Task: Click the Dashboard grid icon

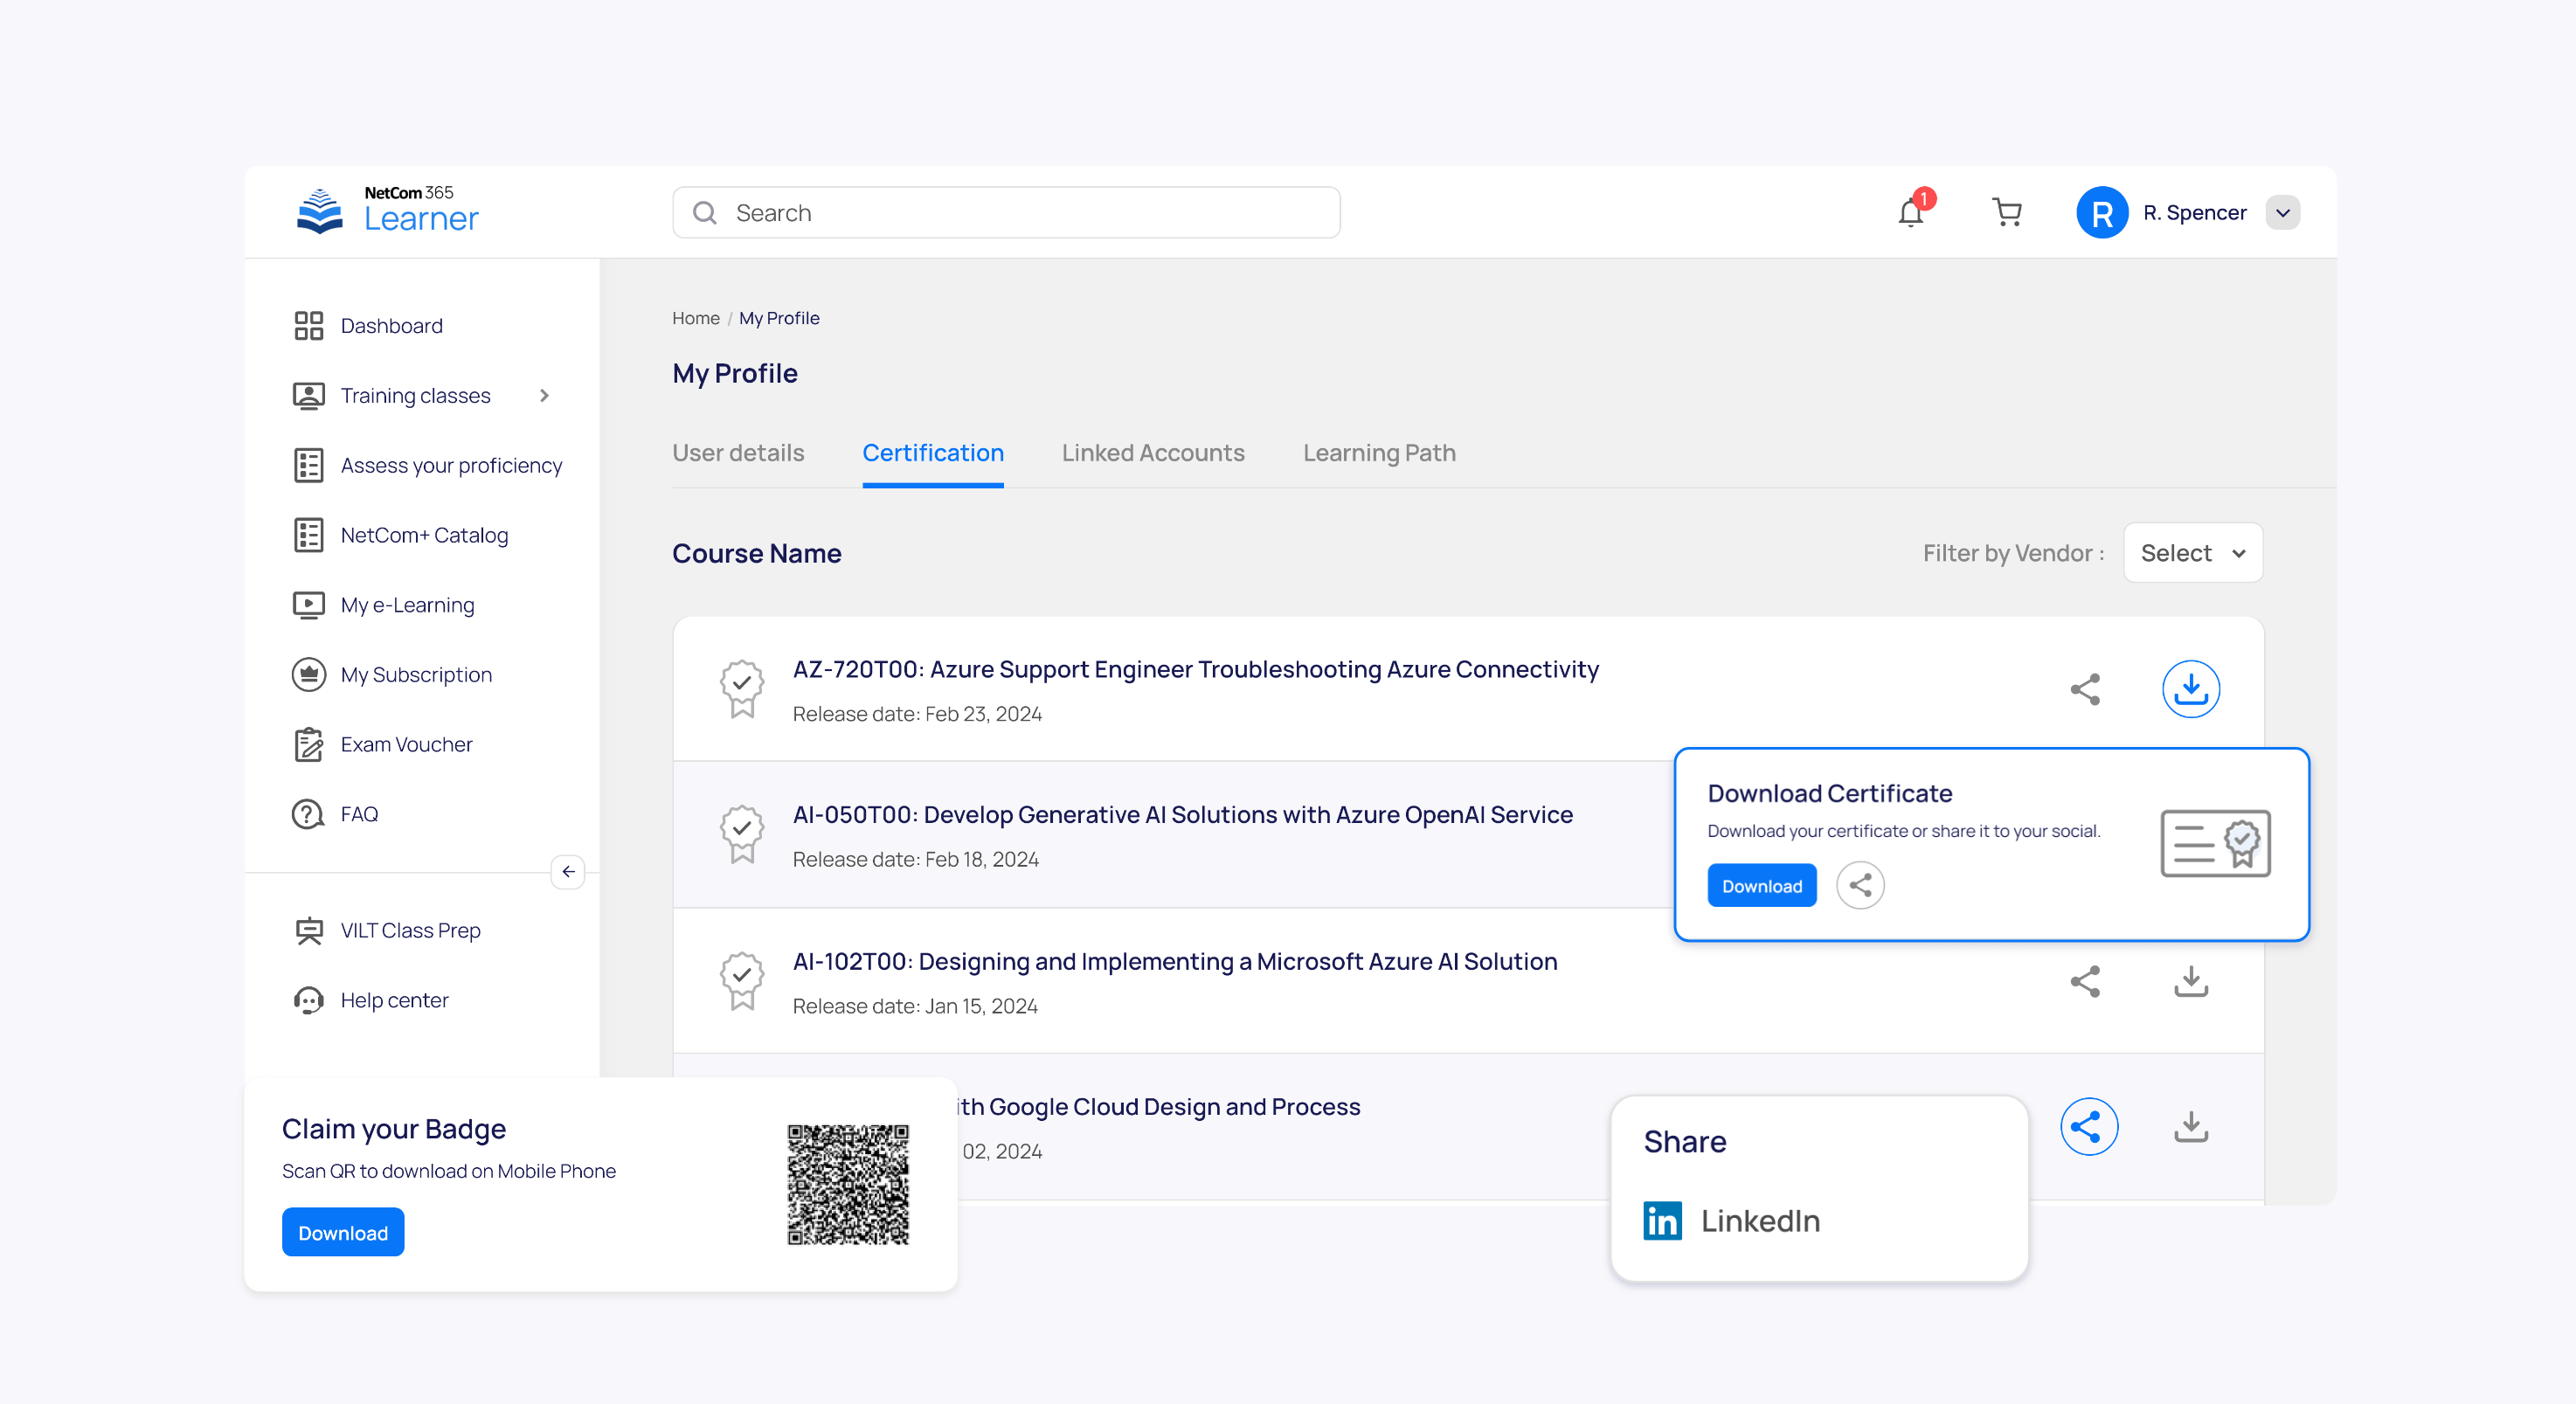Action: pyautogui.click(x=308, y=326)
